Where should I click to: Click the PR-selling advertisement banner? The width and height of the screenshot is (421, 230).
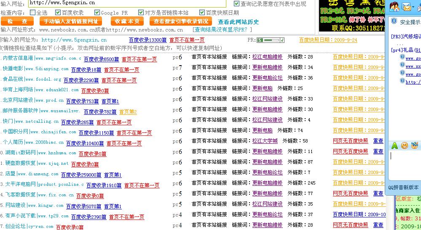352,16
